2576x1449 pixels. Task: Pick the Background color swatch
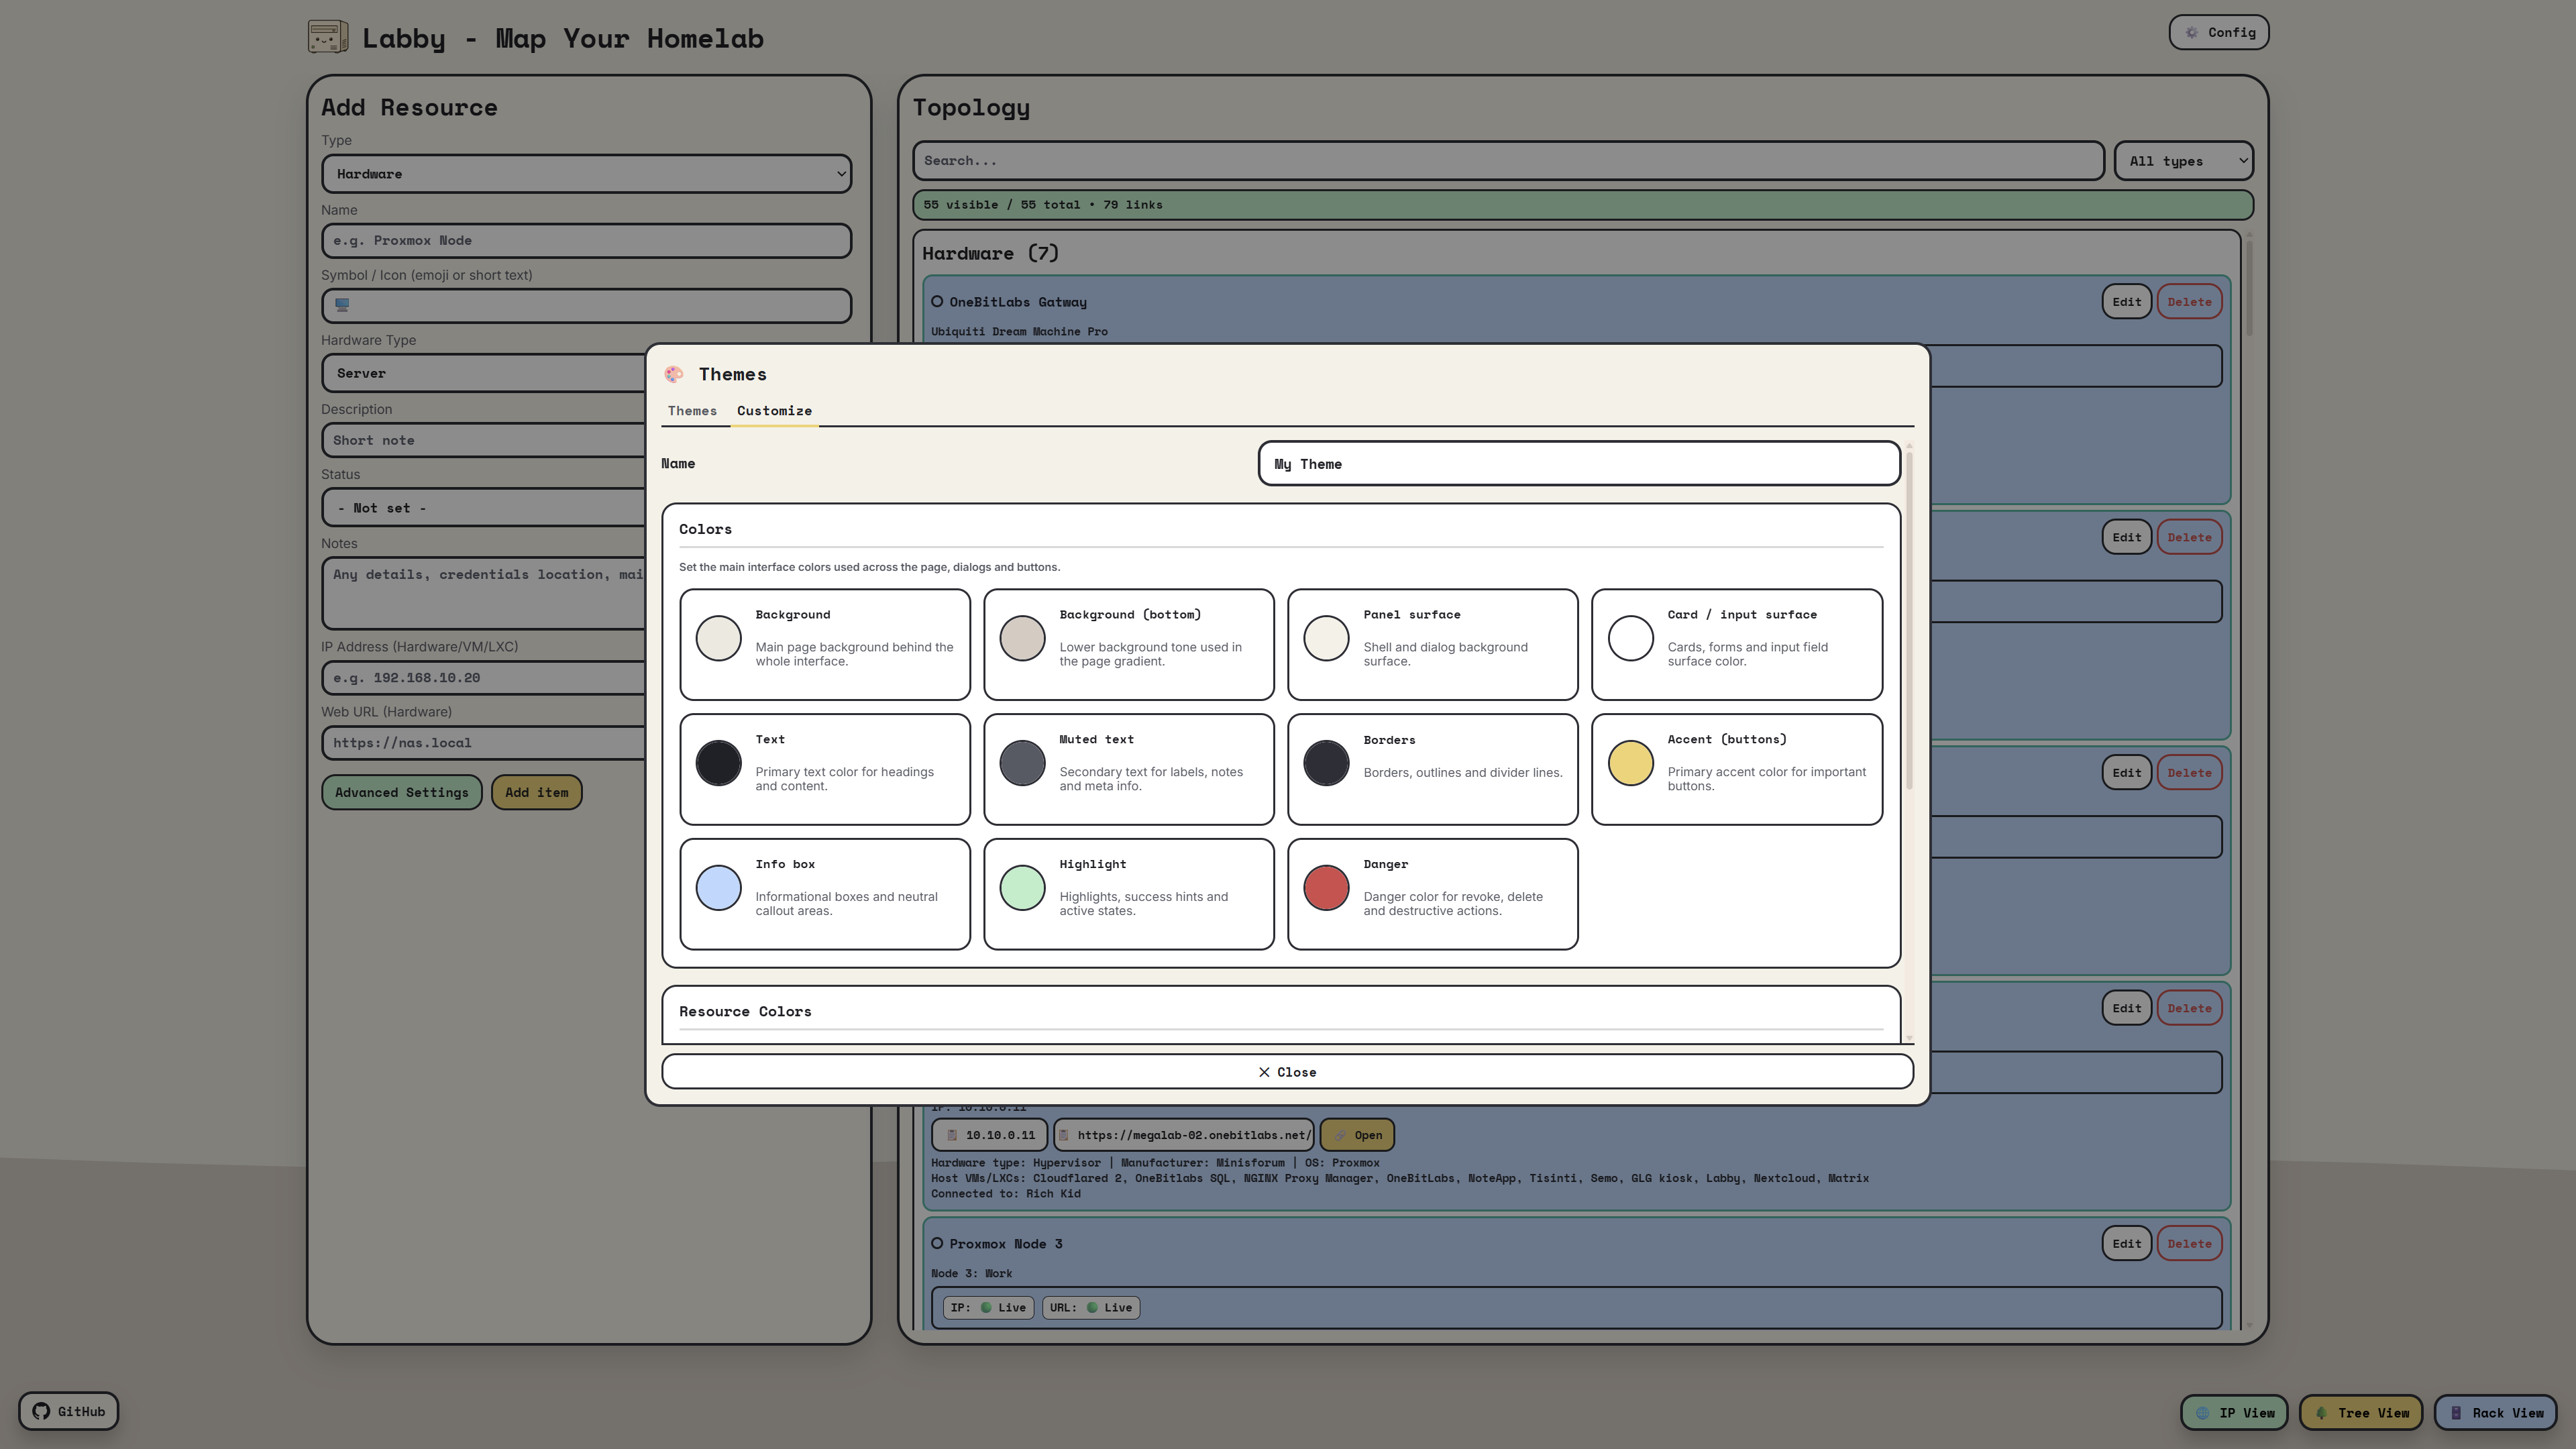718,638
